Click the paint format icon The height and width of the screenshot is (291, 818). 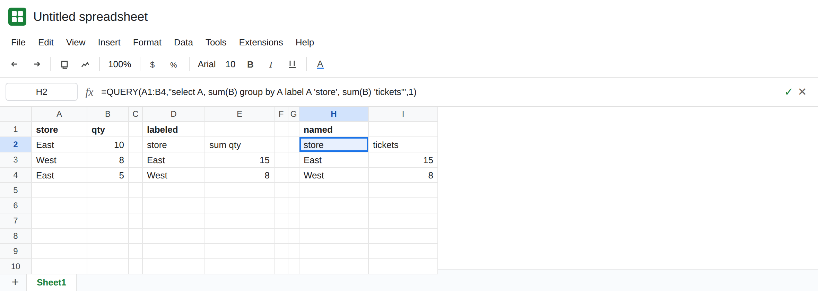(85, 64)
